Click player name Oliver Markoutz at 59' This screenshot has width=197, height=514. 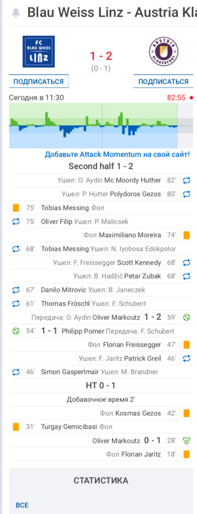tap(116, 317)
